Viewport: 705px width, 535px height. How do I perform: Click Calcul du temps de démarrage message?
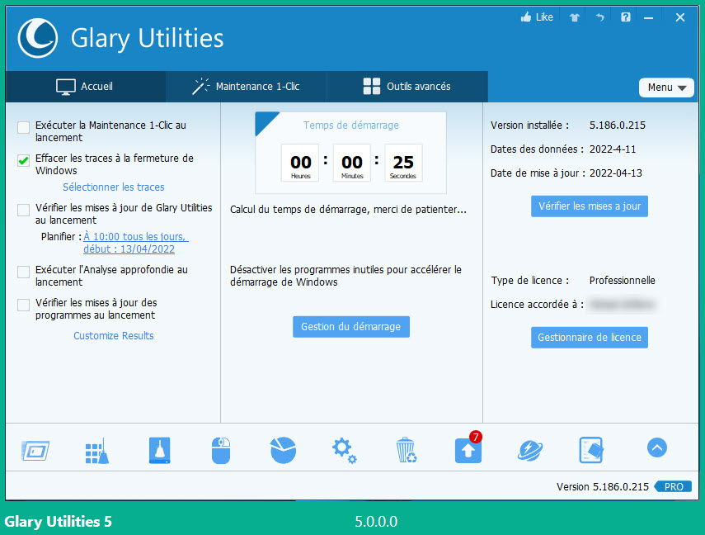[x=349, y=210]
